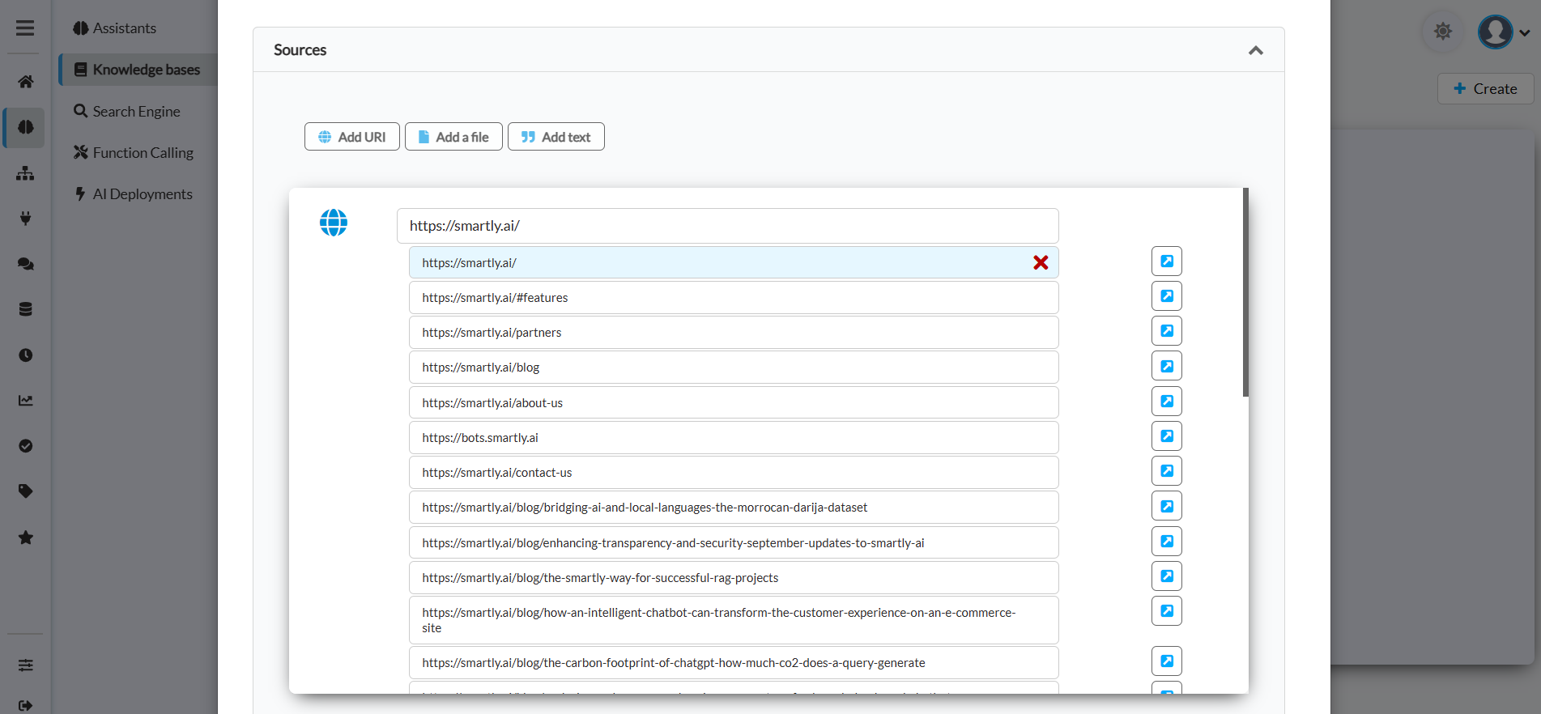The height and width of the screenshot is (714, 1541).
Task: Open external link icon for https://smartly.ai/ row
Action: click(1167, 261)
